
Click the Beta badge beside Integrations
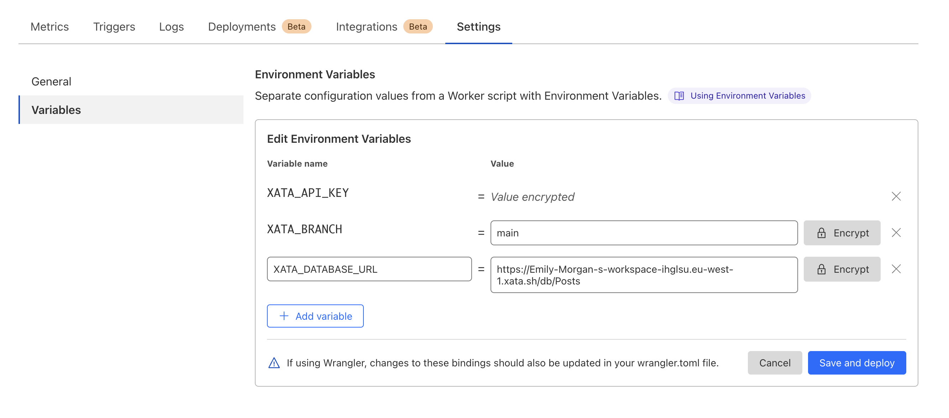point(418,27)
